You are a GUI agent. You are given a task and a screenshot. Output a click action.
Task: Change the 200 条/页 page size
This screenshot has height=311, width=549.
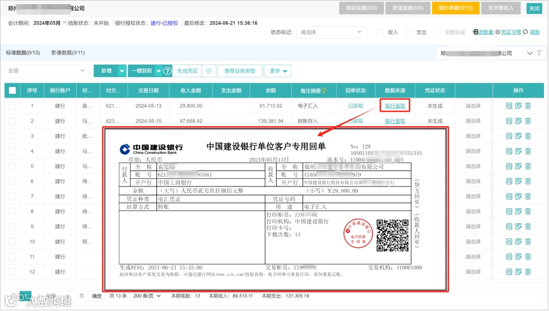coord(147,296)
